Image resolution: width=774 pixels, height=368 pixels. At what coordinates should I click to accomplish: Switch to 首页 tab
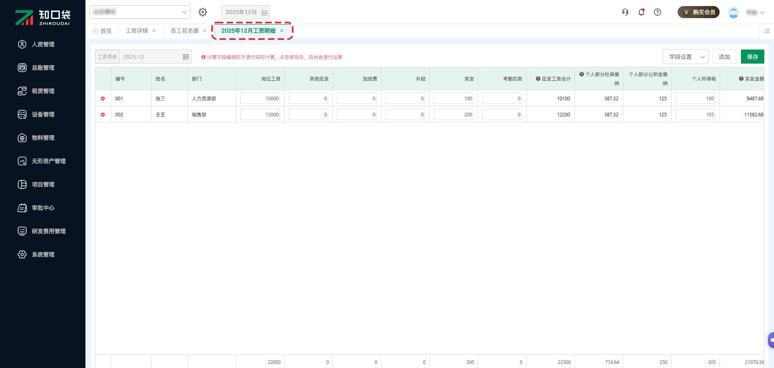pos(102,31)
